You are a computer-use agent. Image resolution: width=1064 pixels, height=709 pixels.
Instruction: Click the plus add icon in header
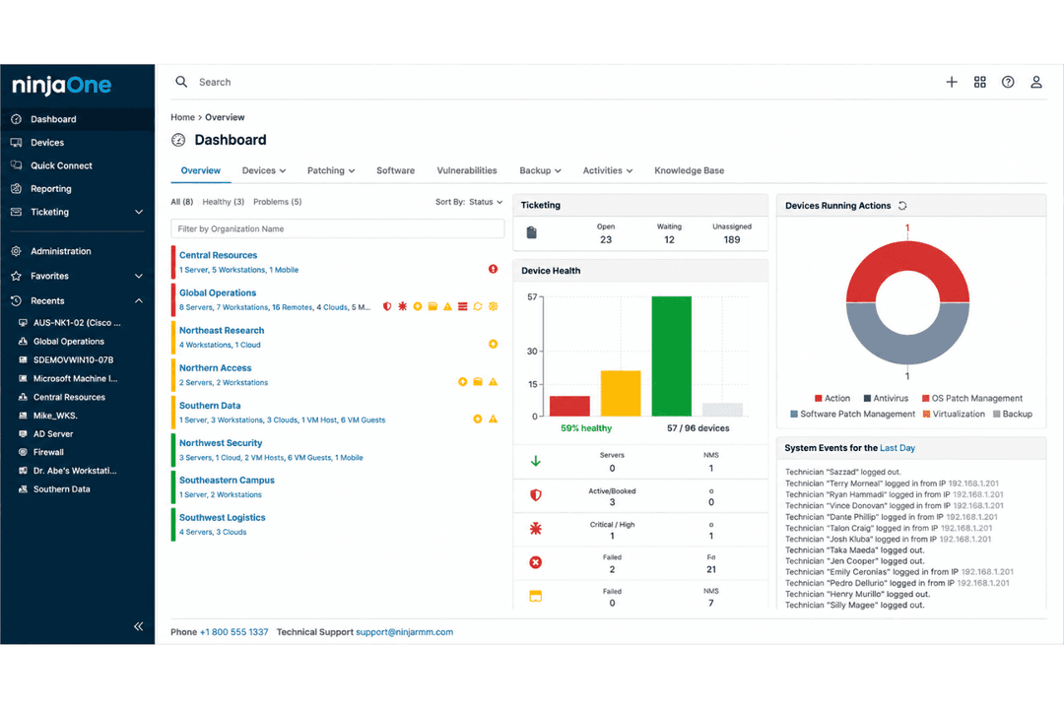[952, 82]
